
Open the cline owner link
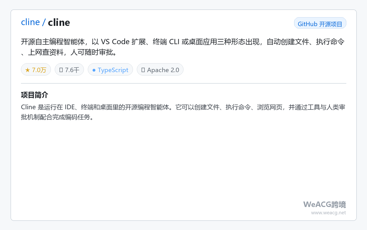(30, 22)
